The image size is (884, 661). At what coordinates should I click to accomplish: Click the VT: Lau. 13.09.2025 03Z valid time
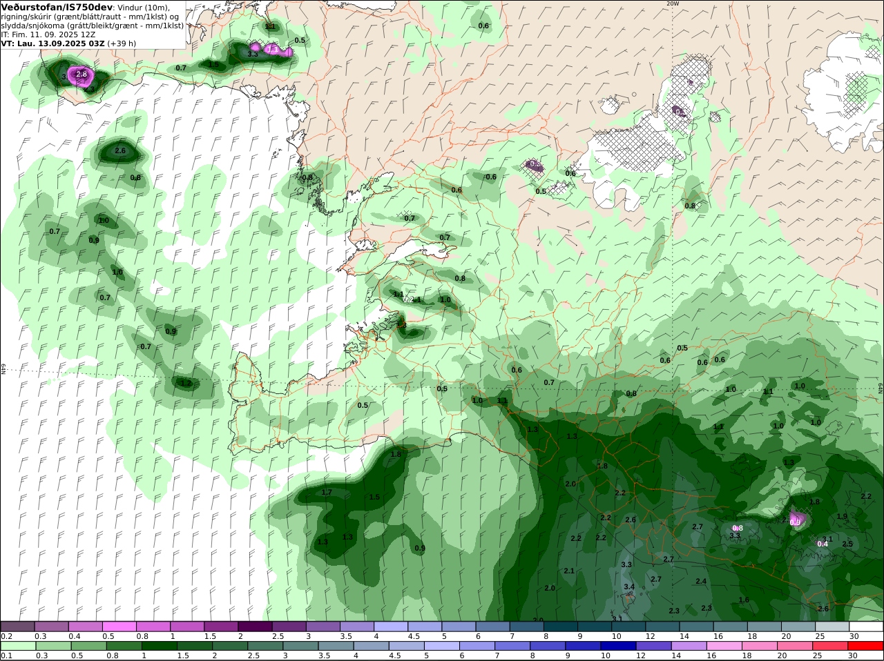coord(53,43)
